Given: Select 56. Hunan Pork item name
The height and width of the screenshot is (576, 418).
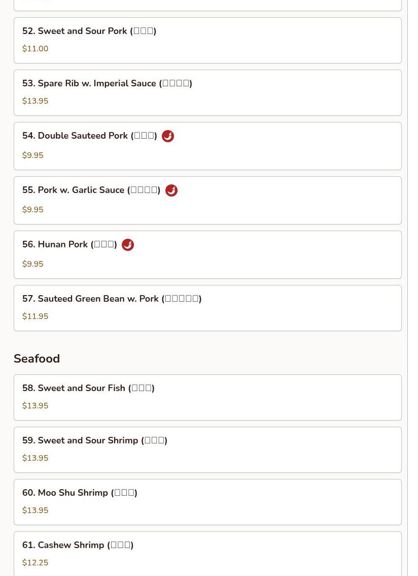Looking at the screenshot, I should (69, 244).
